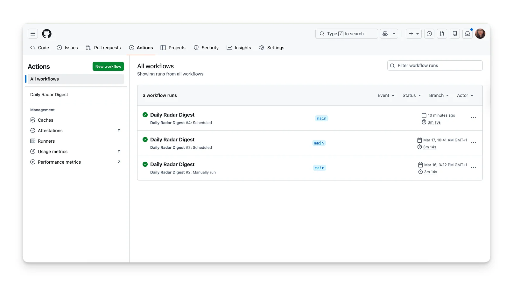Switch to the Projects tab

click(x=173, y=48)
